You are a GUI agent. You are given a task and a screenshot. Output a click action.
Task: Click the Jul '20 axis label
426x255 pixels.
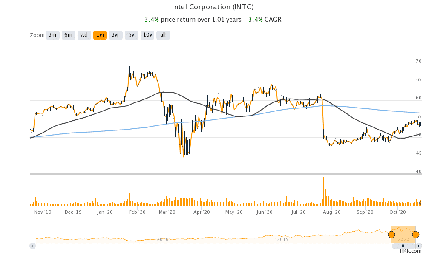298,212
